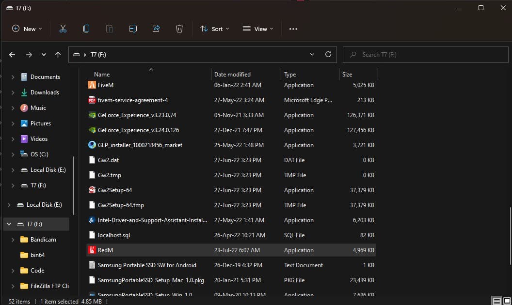Viewport: 512px width, 305px height.
Task: Click the Copy icon in toolbar
Action: [x=86, y=29]
